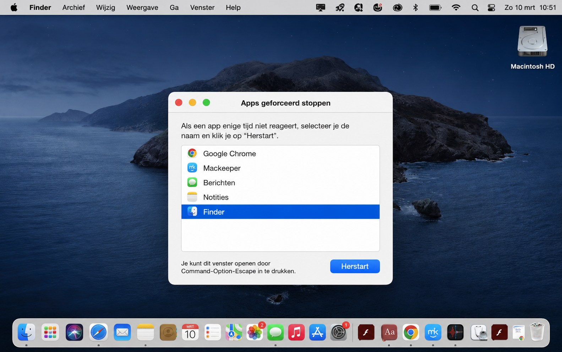Minimize window with yellow button
This screenshot has height=352, width=562.
(x=192, y=103)
